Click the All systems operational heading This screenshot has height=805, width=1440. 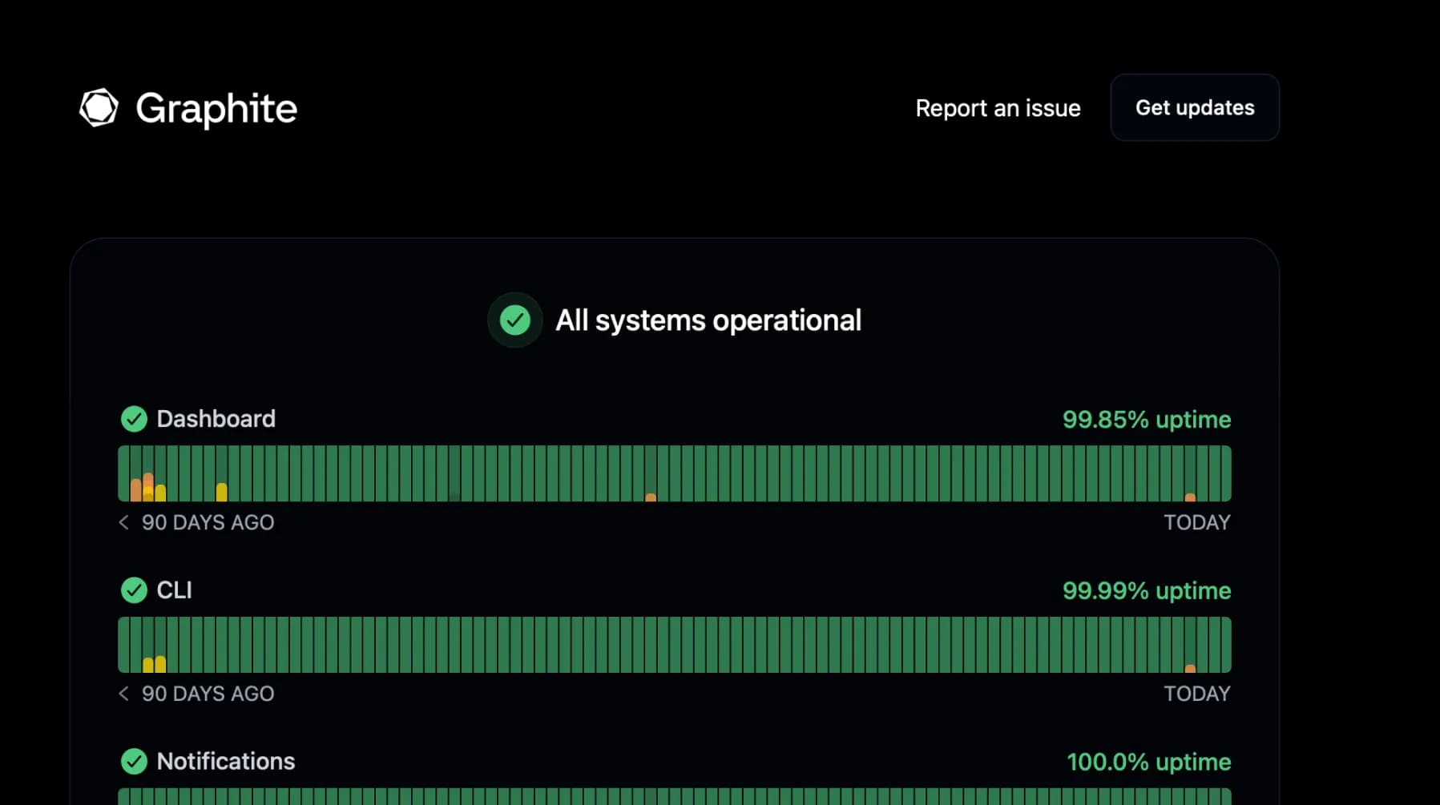pyautogui.click(x=708, y=320)
